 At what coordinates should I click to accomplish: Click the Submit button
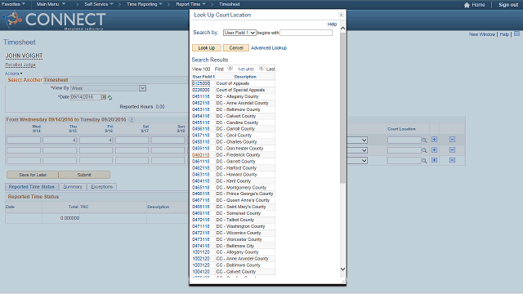point(84,175)
